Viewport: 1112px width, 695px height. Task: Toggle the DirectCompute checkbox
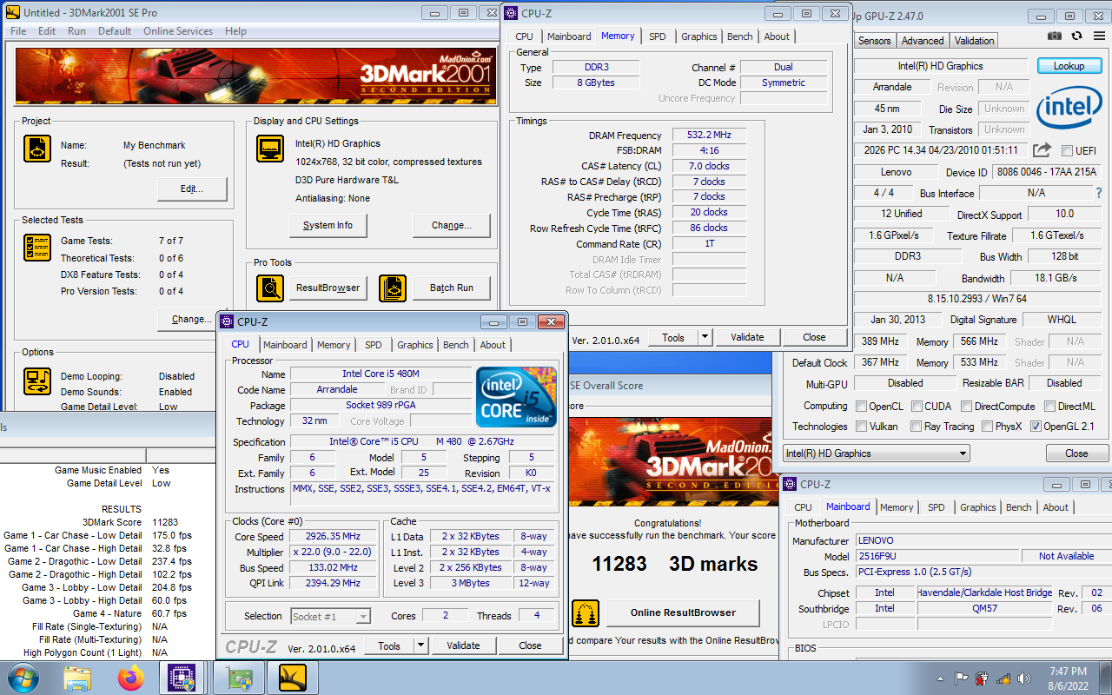(965, 407)
